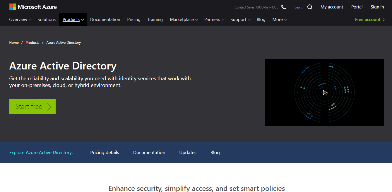Click the Enhance security, simplify access heading
This screenshot has width=392, height=192.
[197, 188]
